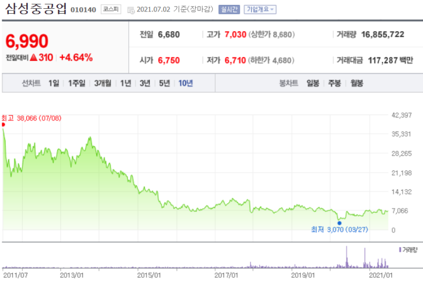
Task: Click the blue 최저 low point marker
Action: click(339, 223)
